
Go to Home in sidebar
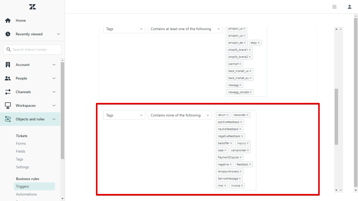click(x=21, y=20)
